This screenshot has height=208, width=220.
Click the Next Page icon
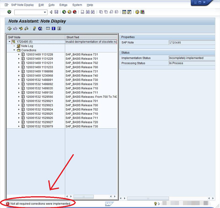point(111,12)
